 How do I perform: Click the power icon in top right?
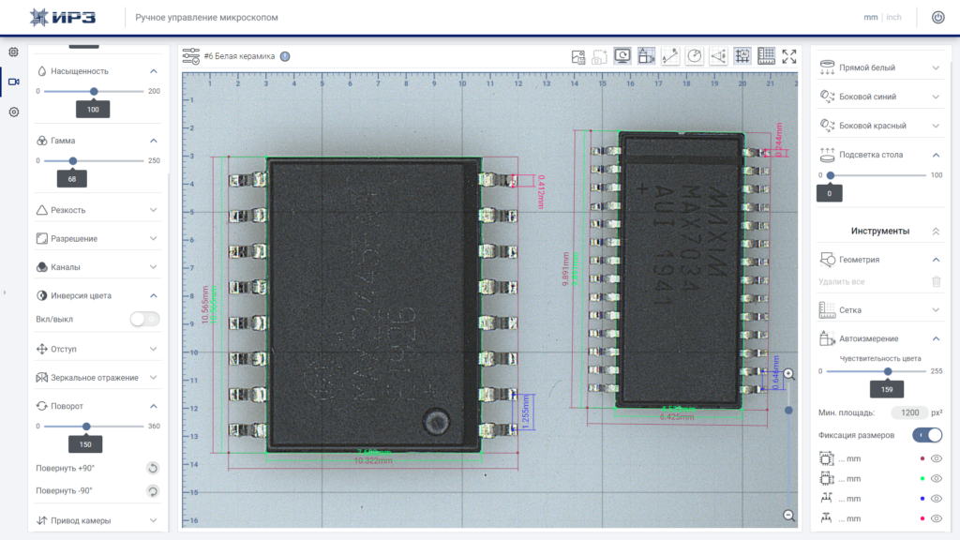(x=937, y=17)
